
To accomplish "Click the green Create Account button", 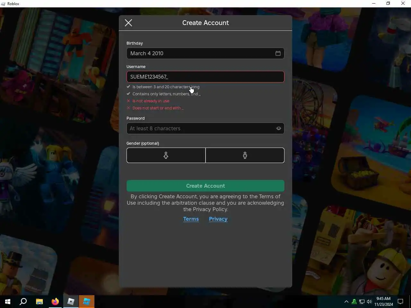I will [205, 186].
